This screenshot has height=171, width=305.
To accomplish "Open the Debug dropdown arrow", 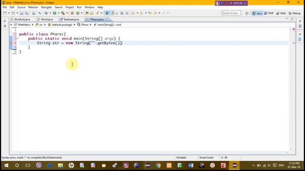I will tap(50, 13).
